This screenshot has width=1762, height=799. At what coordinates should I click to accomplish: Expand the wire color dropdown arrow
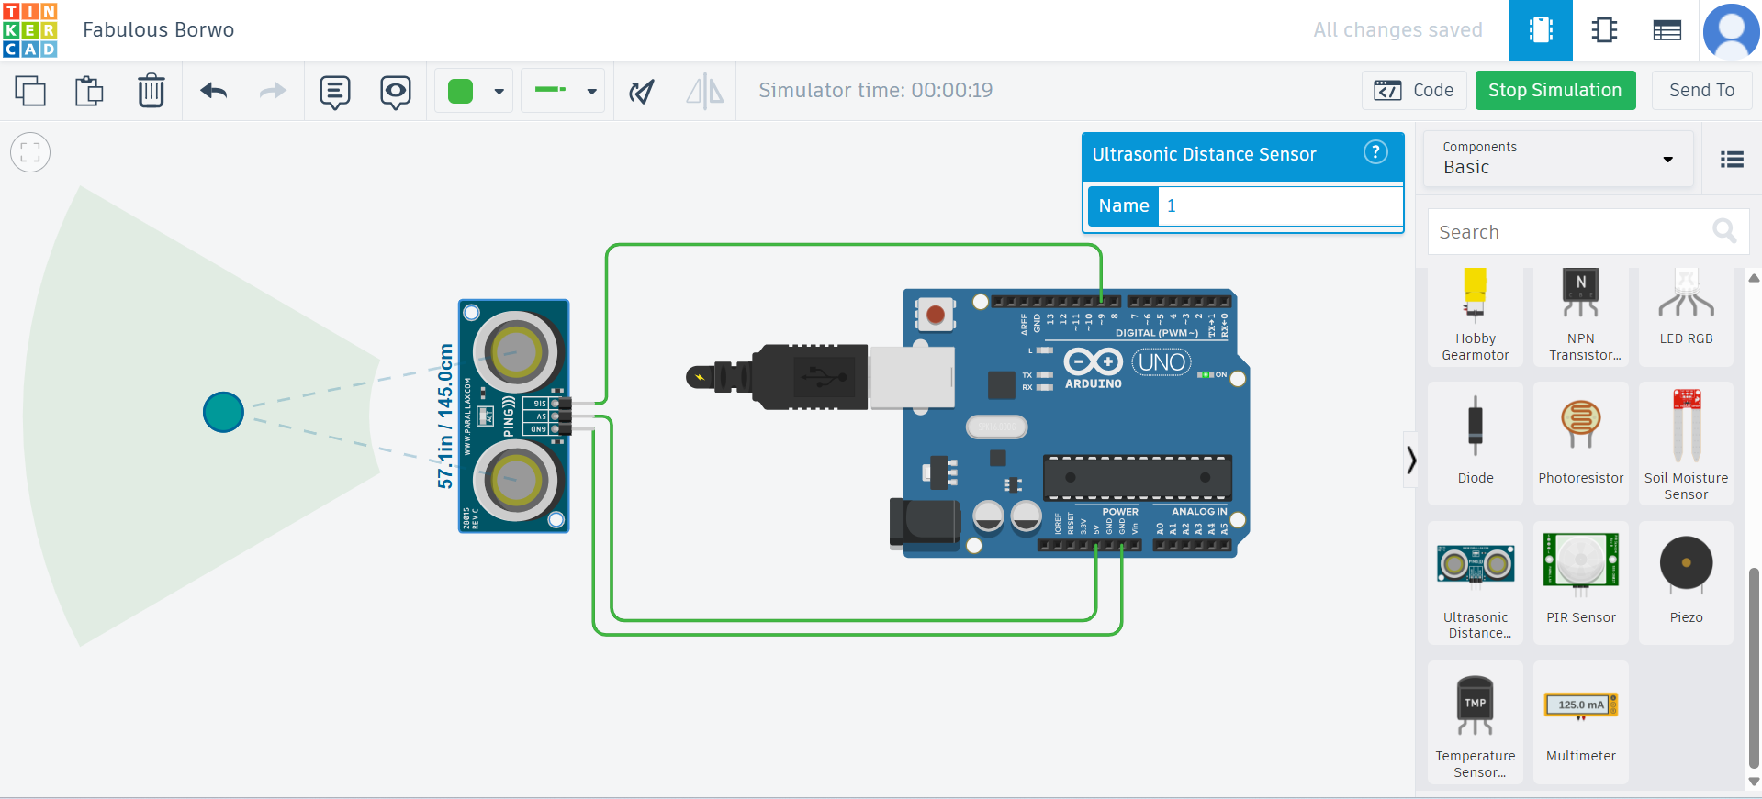coord(499,92)
